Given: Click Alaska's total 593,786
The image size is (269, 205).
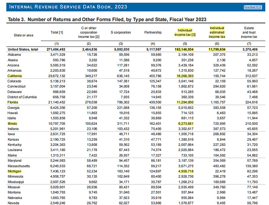Looking at the screenshot, I should coord(59,60).
